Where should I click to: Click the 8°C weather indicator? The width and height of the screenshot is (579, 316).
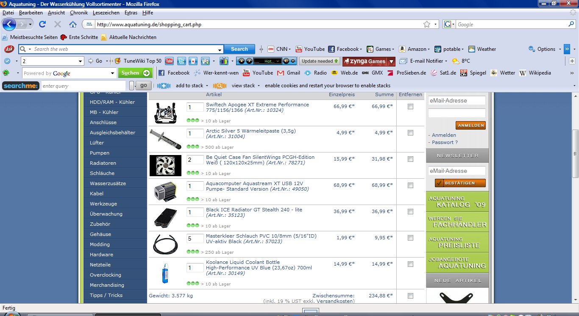[x=461, y=61]
